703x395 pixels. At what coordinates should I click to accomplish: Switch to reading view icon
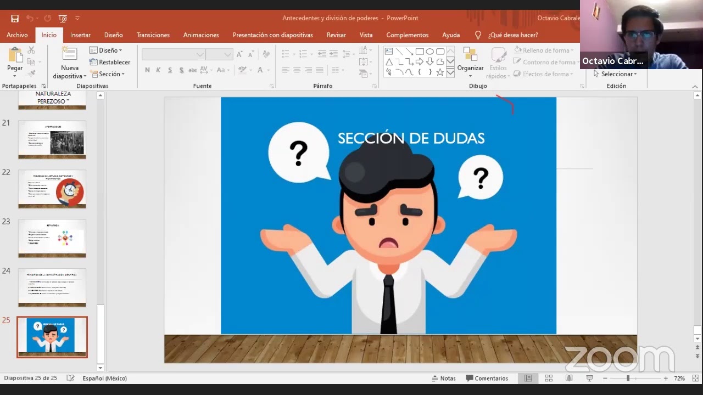(569, 379)
